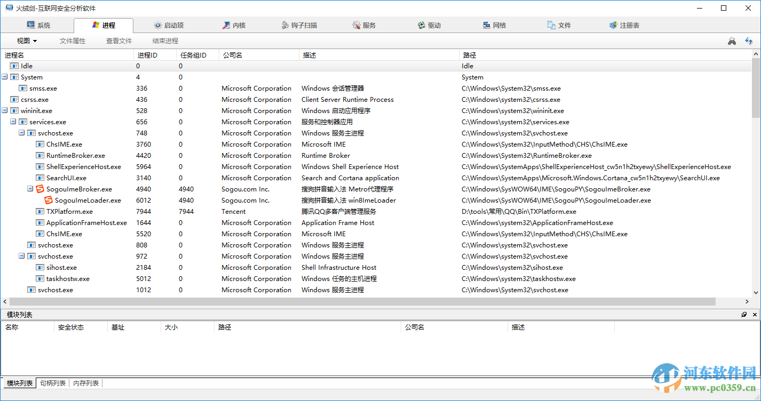This screenshot has height=401, width=761.
Task: Click the icon of RuntimeBroker.exe
Action: (40, 156)
